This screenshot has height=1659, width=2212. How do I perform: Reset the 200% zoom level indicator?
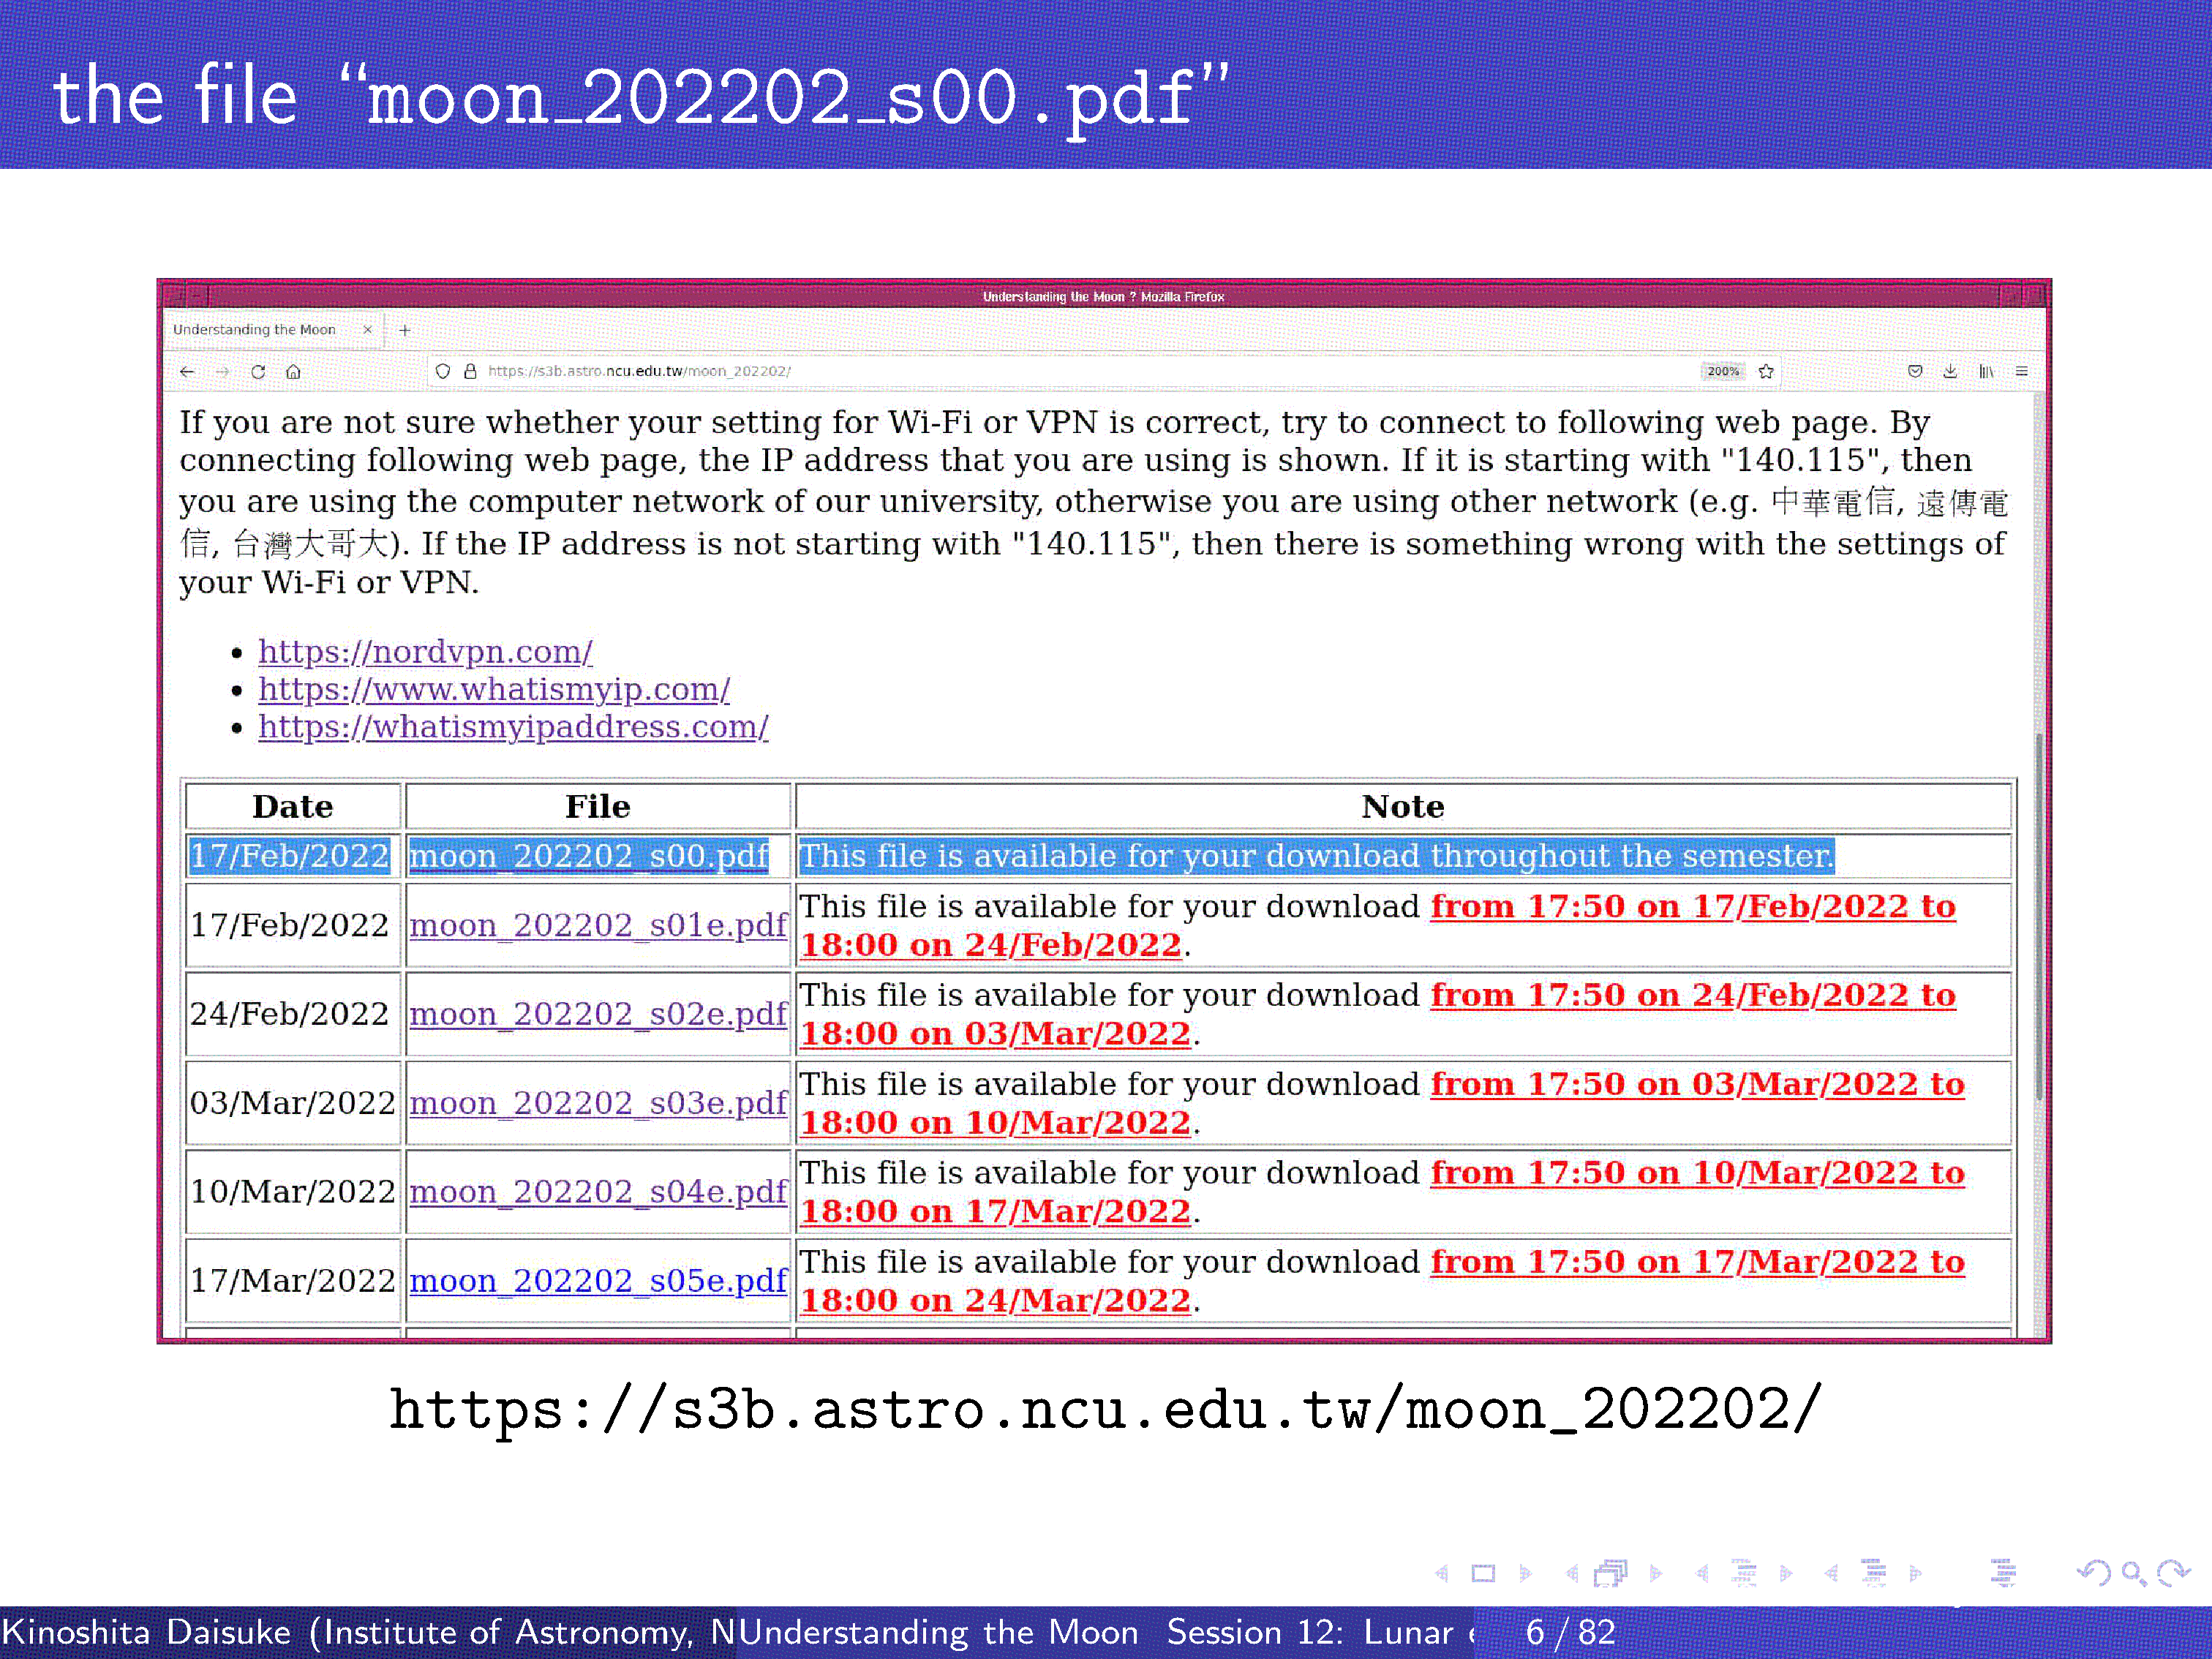tap(1722, 371)
